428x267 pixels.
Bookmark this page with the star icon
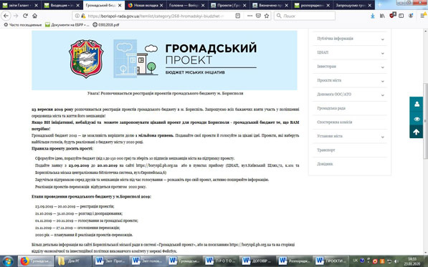point(267,16)
